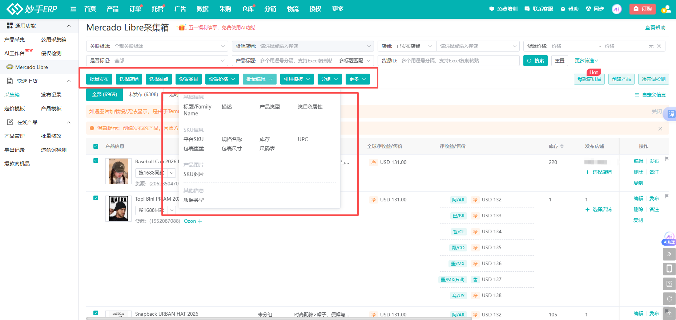The image size is (676, 320).
Task: Toggle the select-all checkbox in table header
Action: tap(96, 147)
